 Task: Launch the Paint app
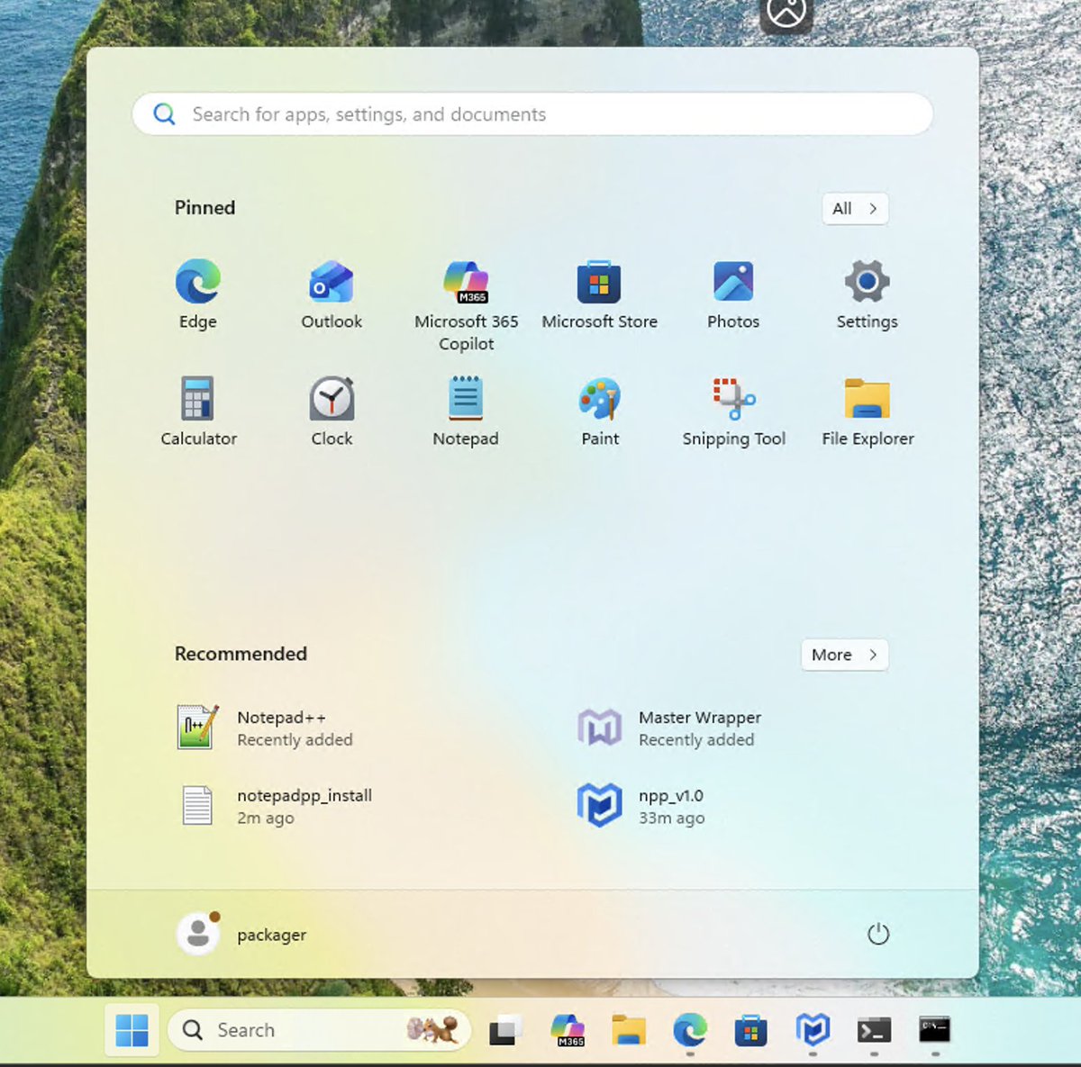599,412
